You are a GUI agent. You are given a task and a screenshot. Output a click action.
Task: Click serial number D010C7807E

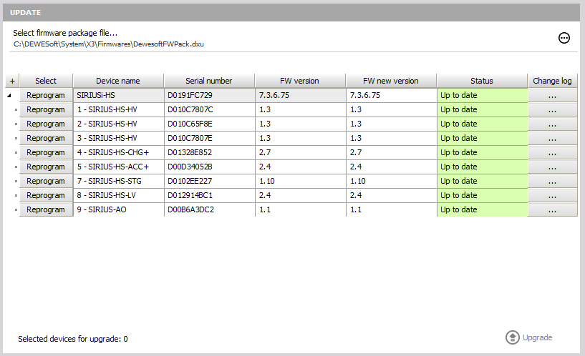coord(209,138)
